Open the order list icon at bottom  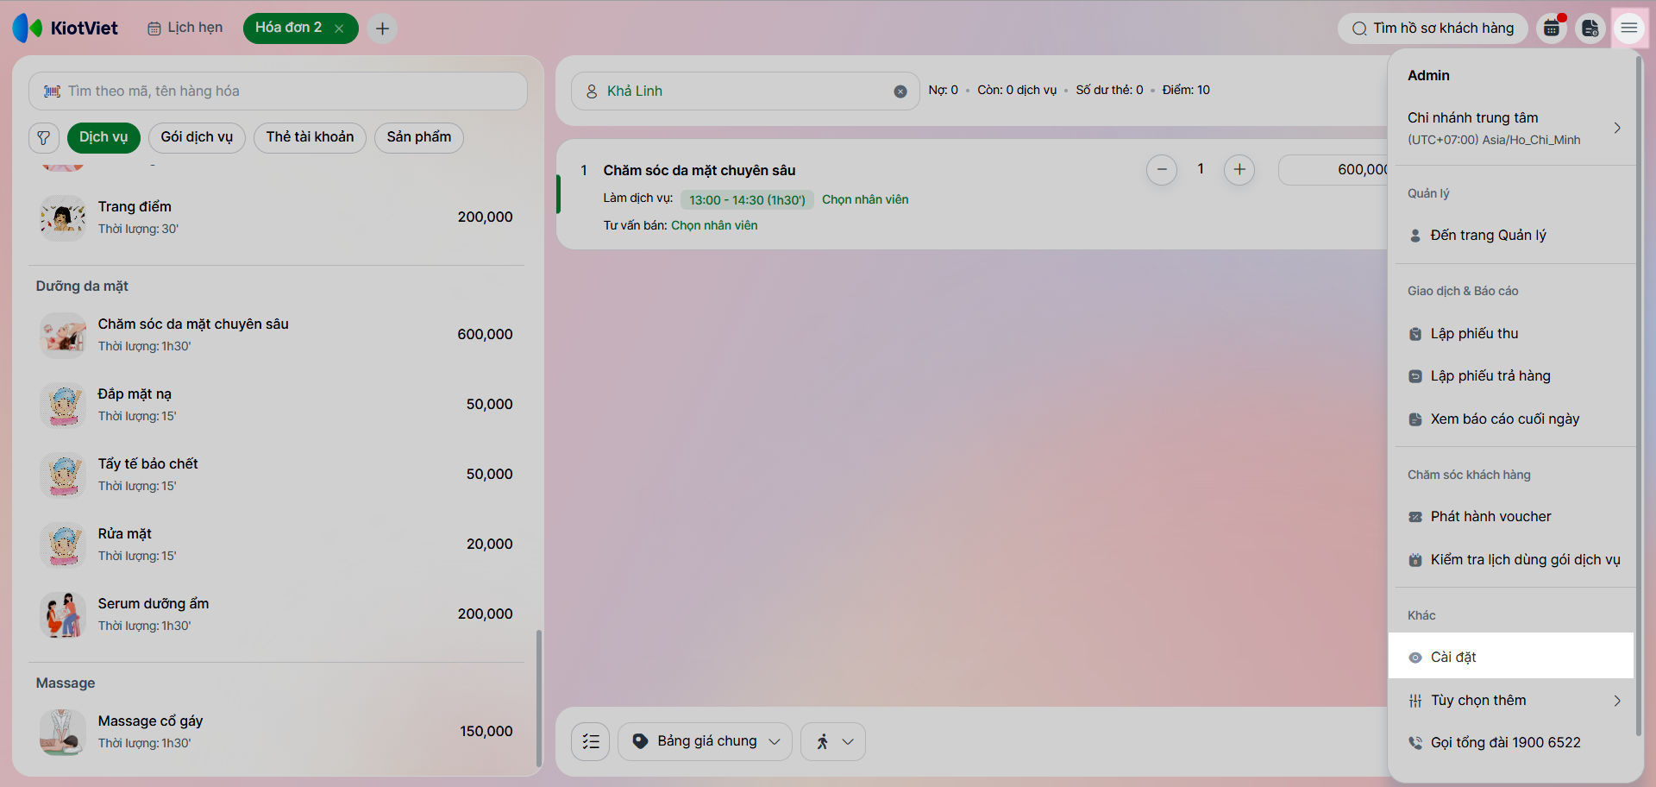pos(591,741)
